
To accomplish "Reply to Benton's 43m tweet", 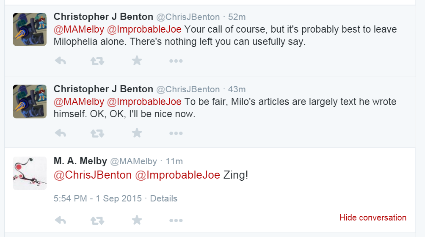I will click(61, 133).
